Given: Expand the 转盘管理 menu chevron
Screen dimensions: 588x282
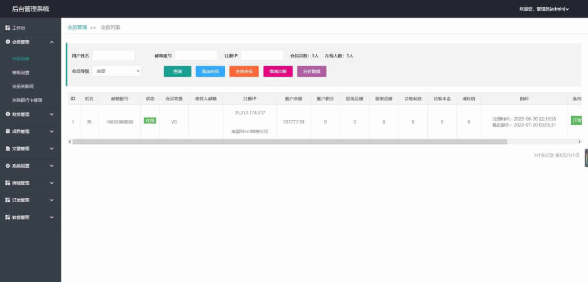Looking at the screenshot, I should (x=52, y=217).
